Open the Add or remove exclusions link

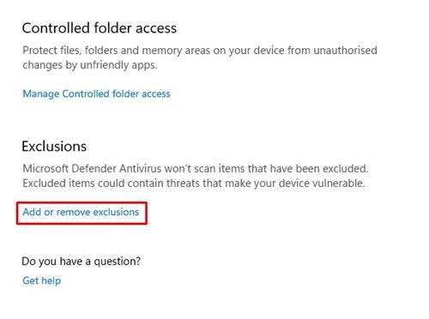pos(81,212)
